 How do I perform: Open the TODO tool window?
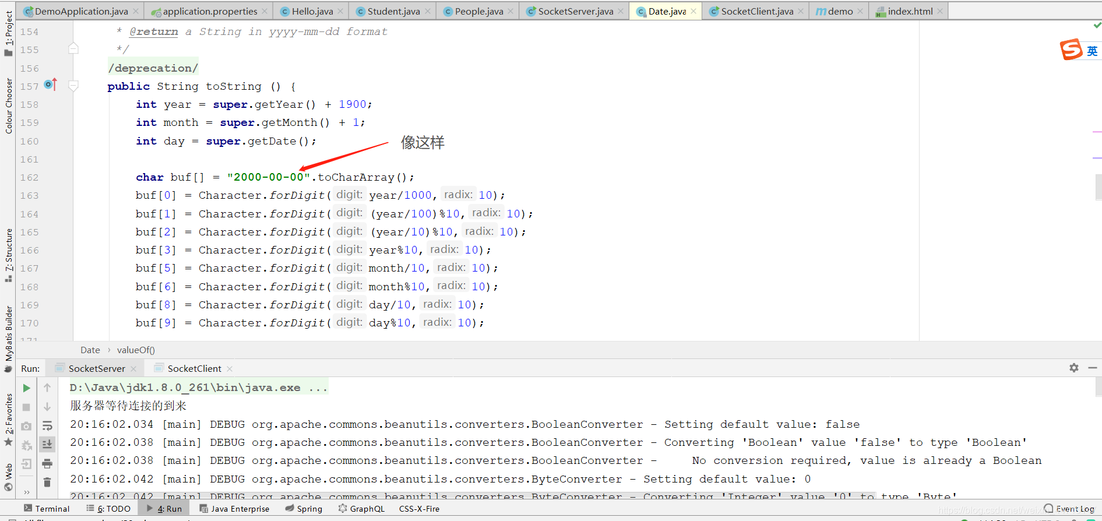109,509
